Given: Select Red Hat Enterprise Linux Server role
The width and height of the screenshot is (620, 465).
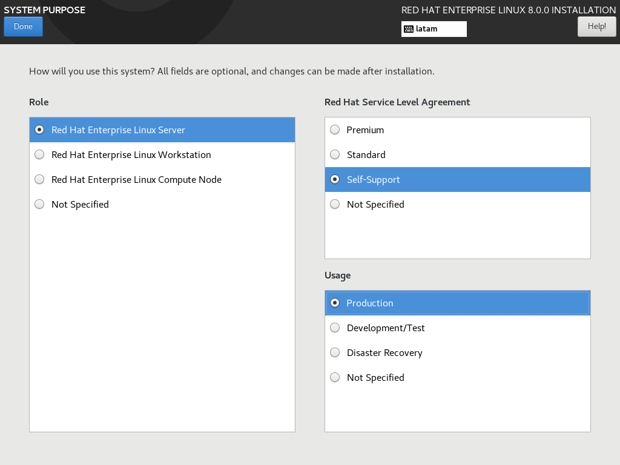Looking at the screenshot, I should point(118,130).
